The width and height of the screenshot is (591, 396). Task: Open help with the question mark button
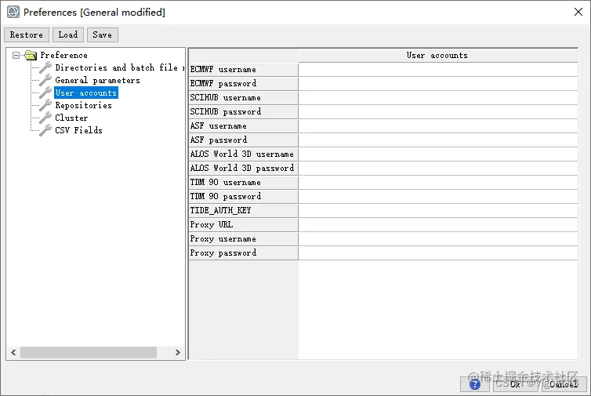pyautogui.click(x=475, y=384)
